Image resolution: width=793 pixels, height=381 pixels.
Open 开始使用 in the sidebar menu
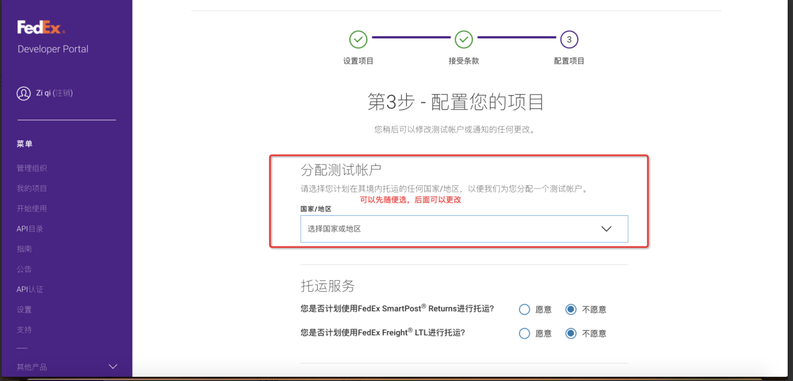[32, 209]
